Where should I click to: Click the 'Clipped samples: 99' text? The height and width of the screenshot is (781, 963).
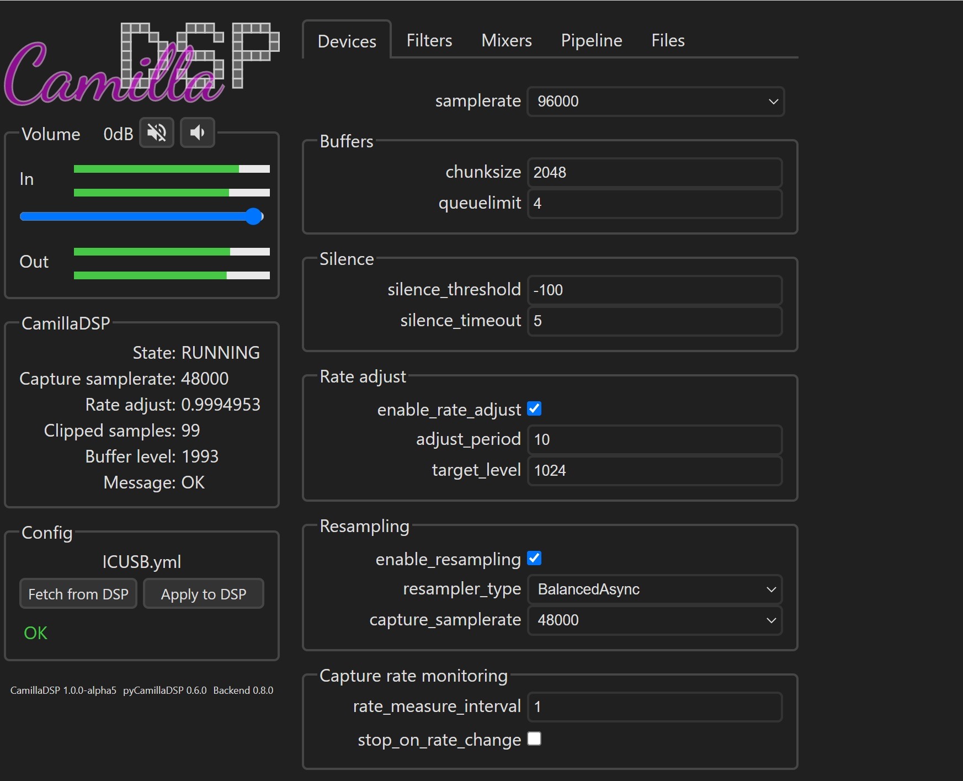(x=122, y=431)
